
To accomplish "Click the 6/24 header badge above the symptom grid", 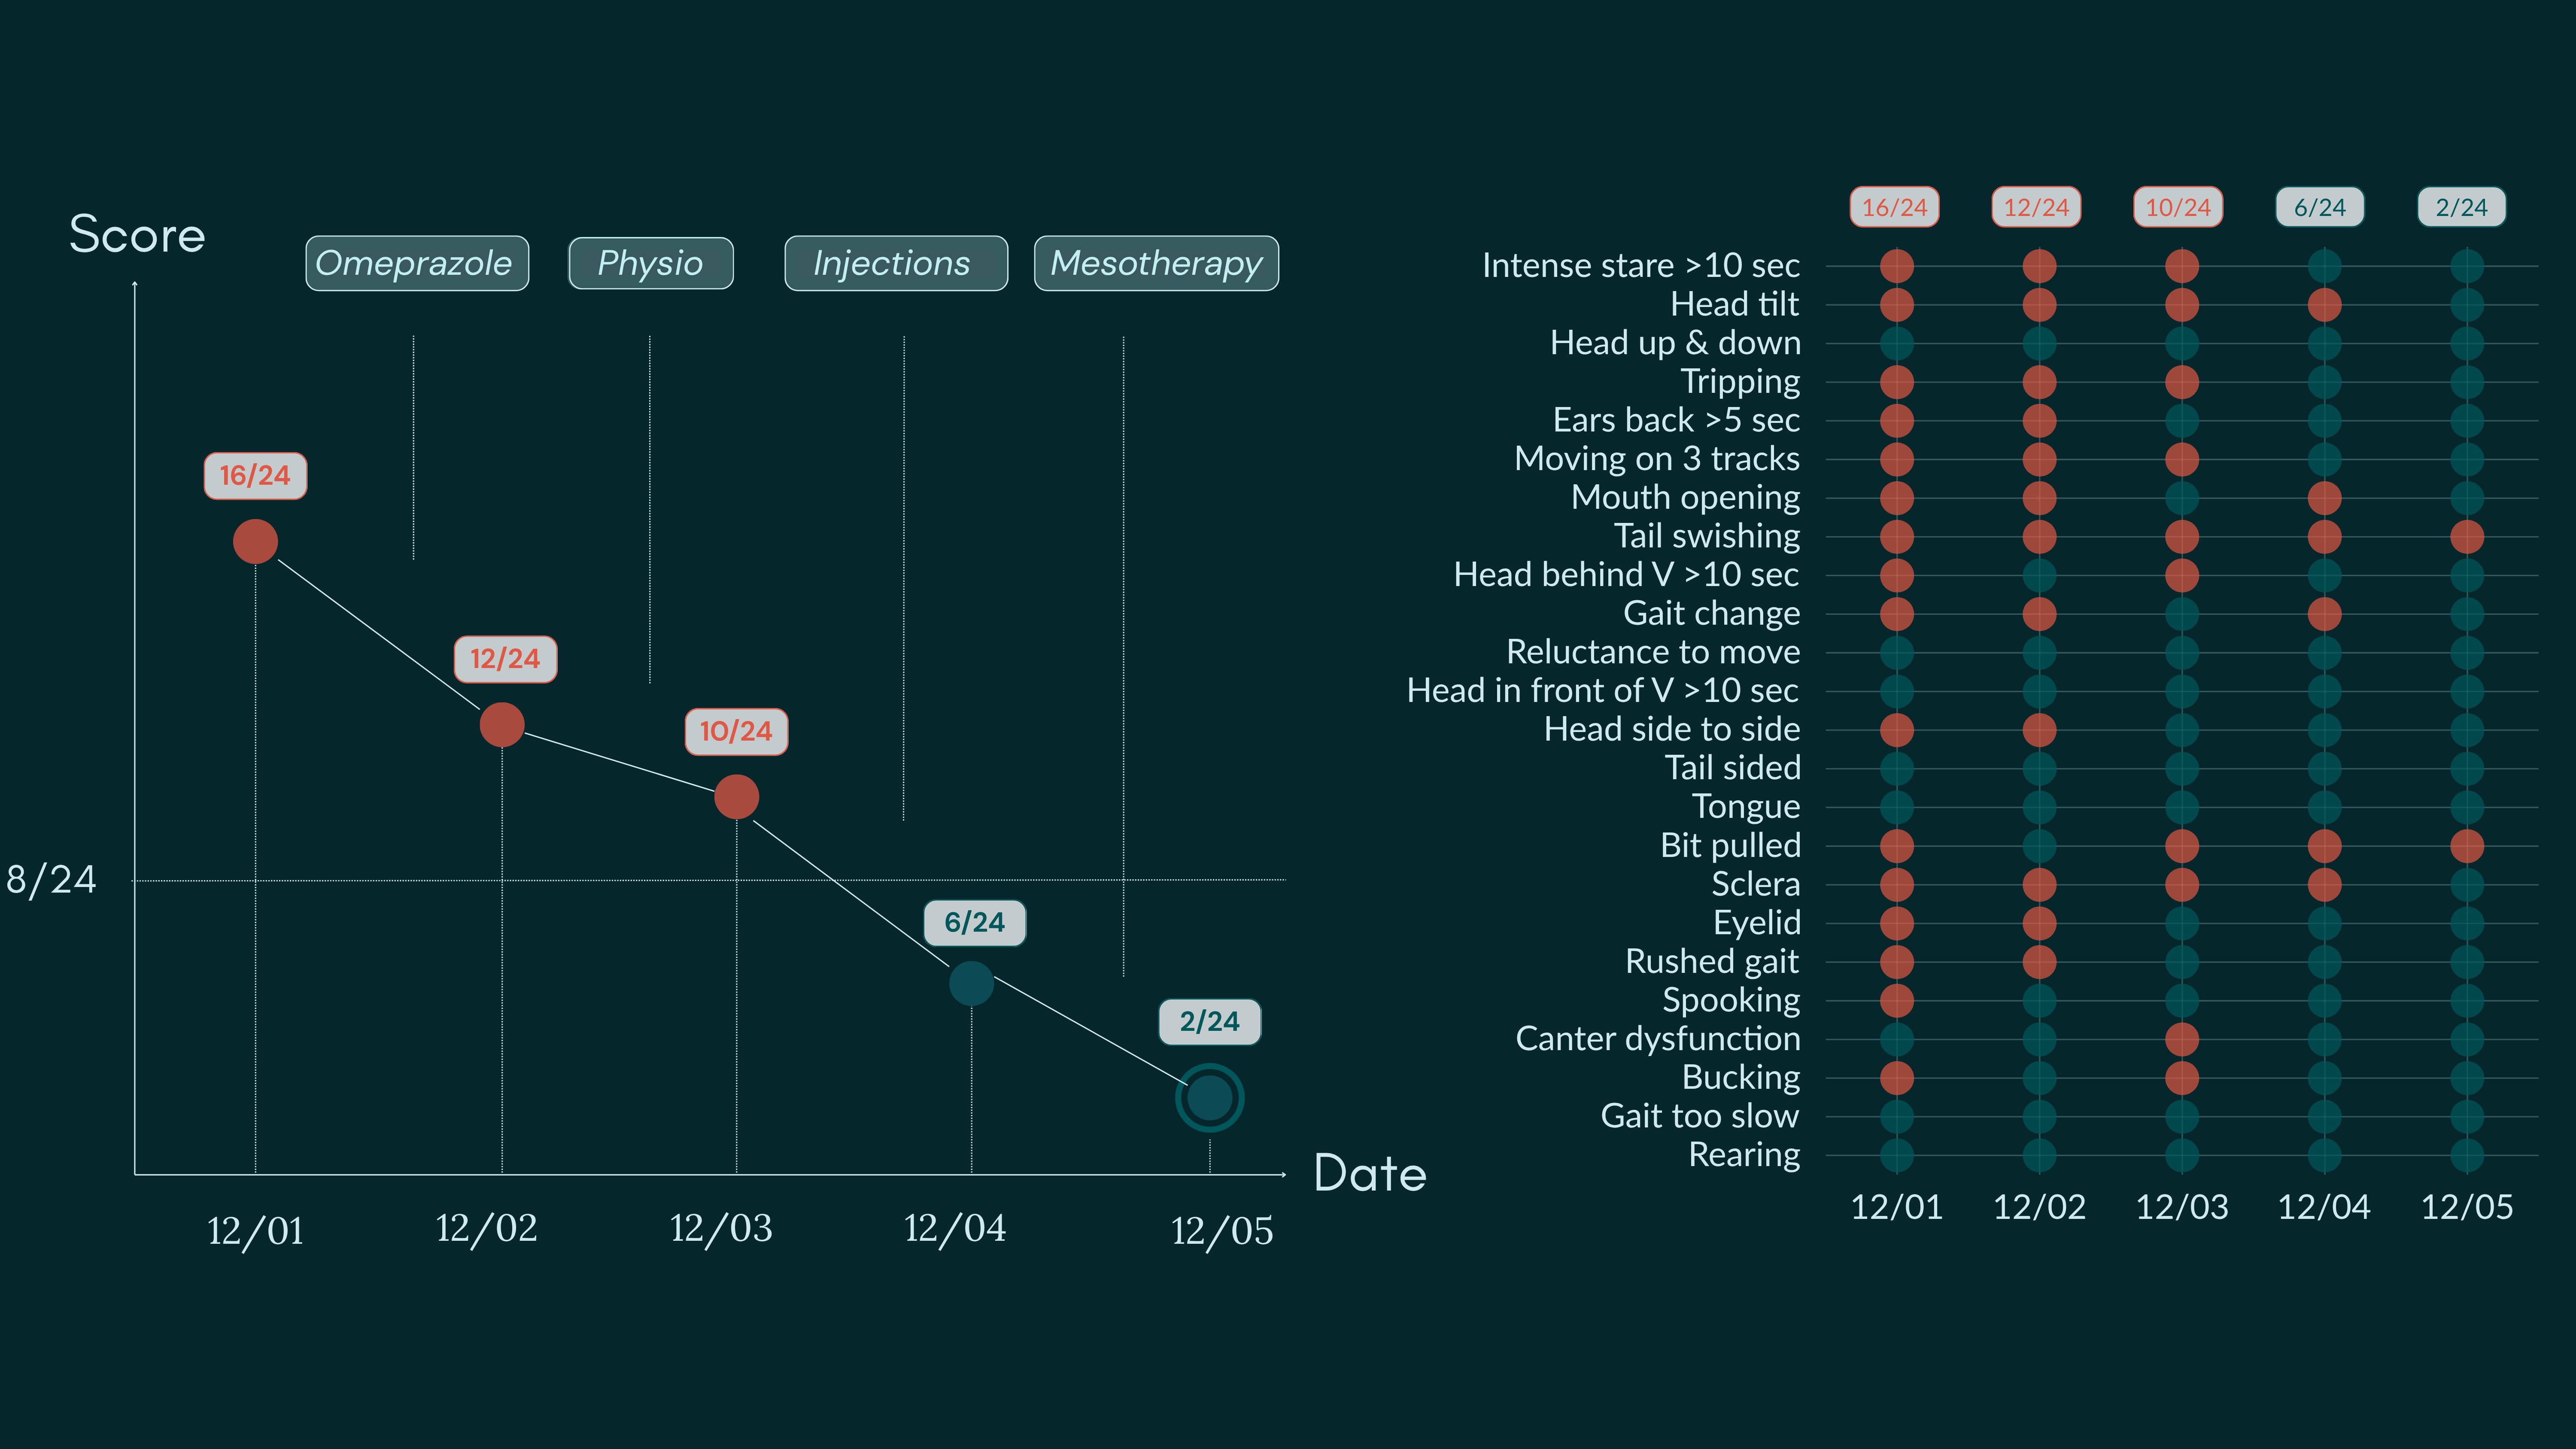I will click(x=2320, y=207).
